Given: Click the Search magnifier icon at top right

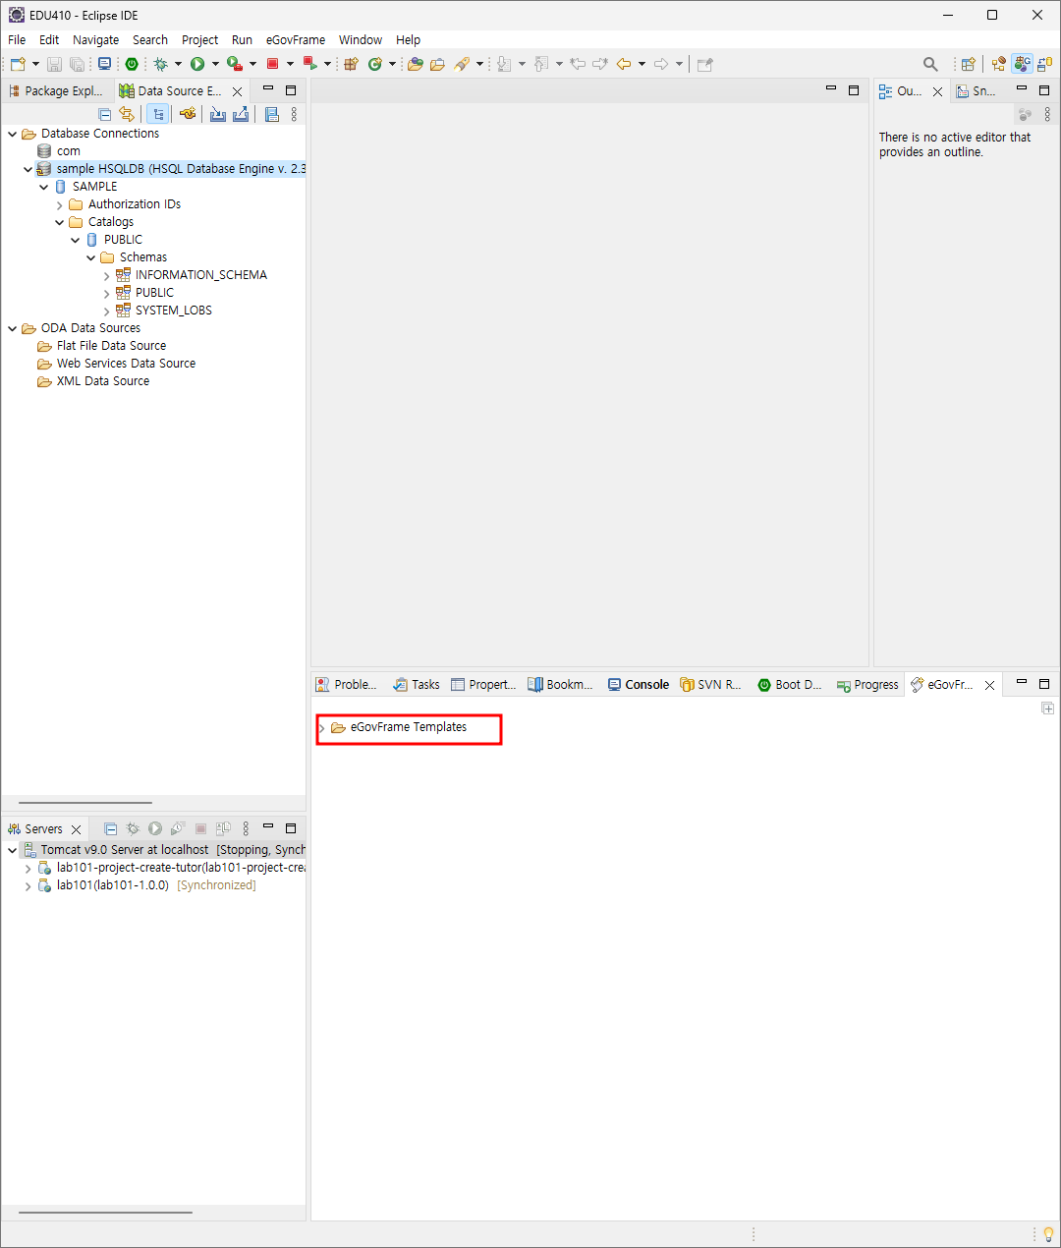Looking at the screenshot, I should coord(930,64).
